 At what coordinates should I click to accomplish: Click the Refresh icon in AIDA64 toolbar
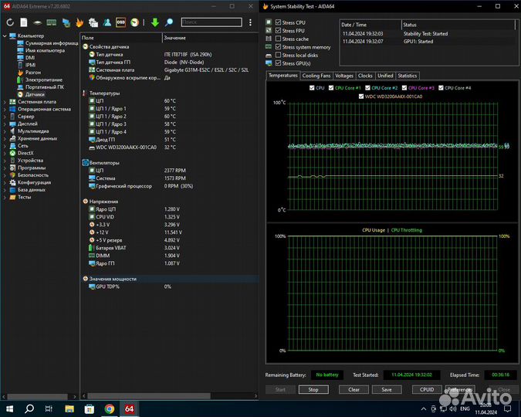(10, 22)
